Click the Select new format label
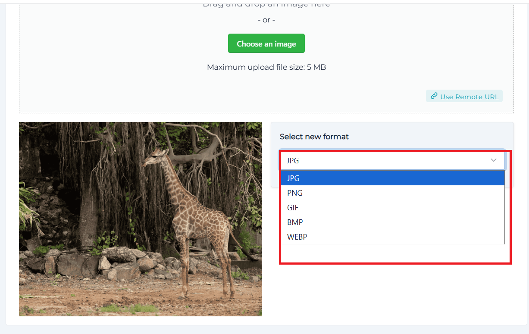Image resolution: width=529 pixels, height=334 pixels. click(314, 137)
